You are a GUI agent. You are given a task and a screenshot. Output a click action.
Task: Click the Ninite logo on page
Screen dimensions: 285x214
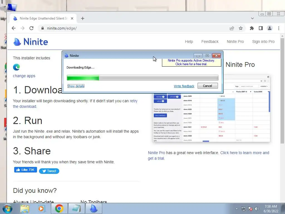coord(31,42)
